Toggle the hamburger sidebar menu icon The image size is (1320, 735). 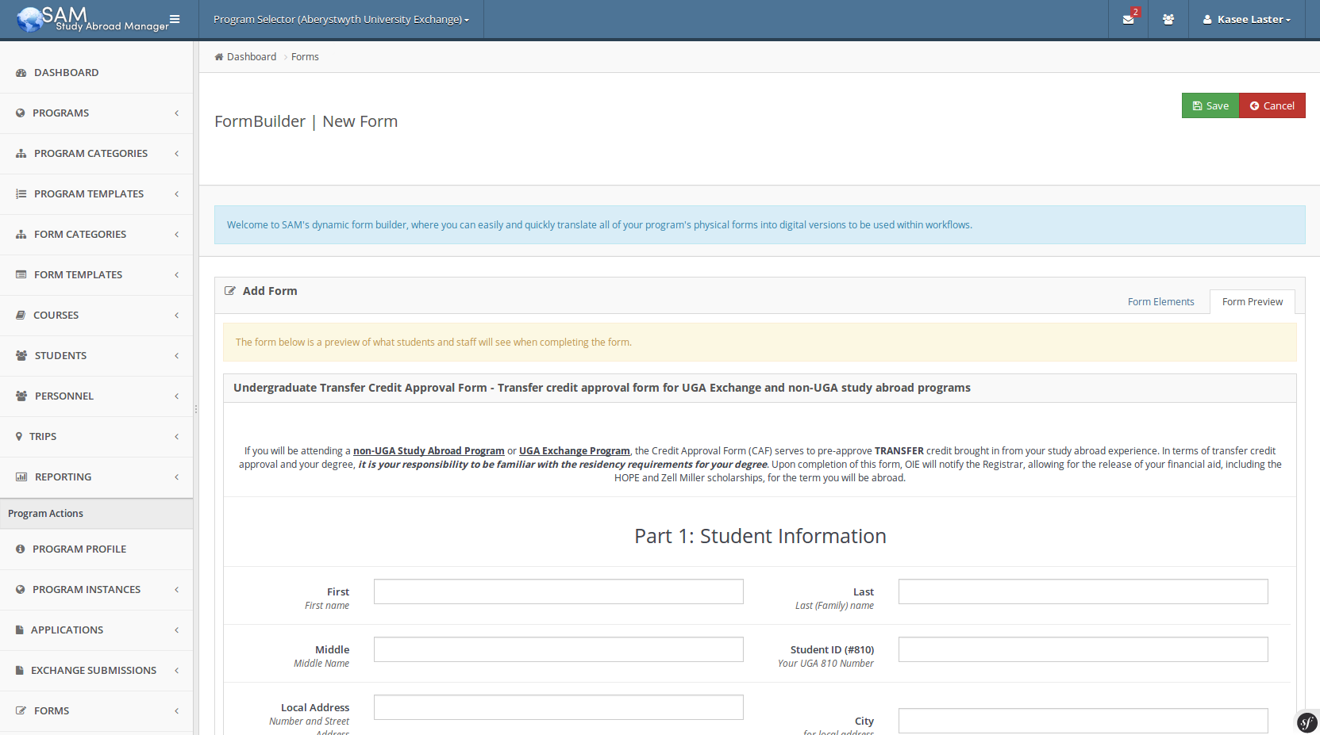[175, 19]
